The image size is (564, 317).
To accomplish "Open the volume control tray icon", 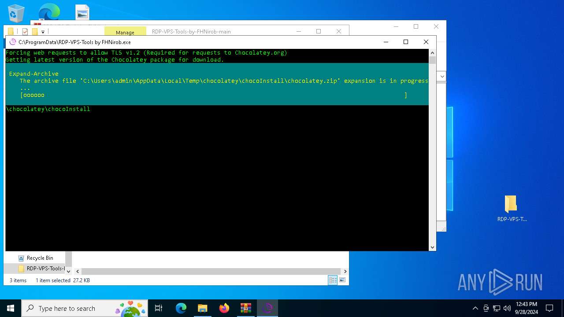I will click(x=507, y=308).
